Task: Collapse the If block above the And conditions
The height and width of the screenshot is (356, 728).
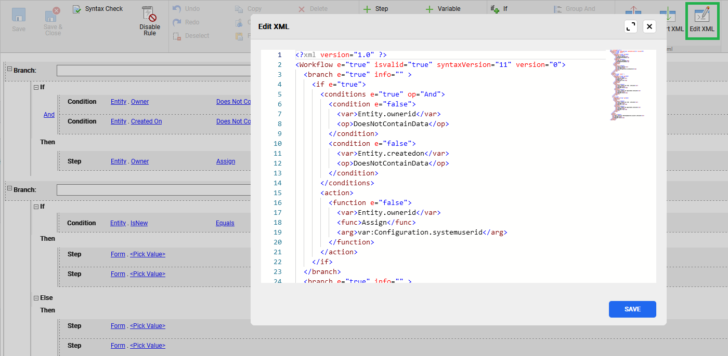Action: 36,87
